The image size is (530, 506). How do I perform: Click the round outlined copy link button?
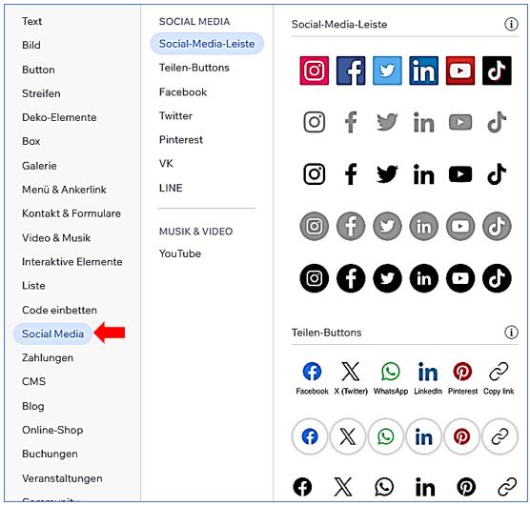pos(499,436)
